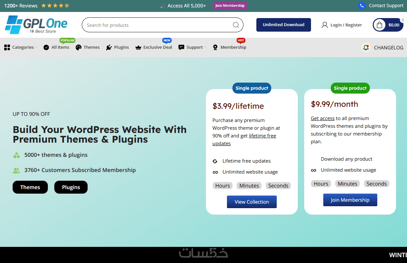
Task: Click the Unlimited Download button
Action: [x=284, y=25]
